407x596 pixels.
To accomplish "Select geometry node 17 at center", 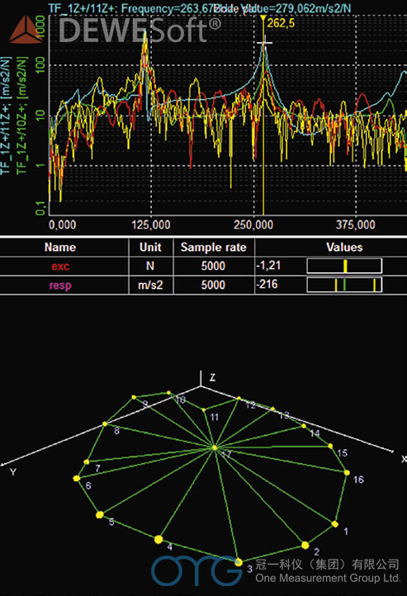I will [x=215, y=447].
